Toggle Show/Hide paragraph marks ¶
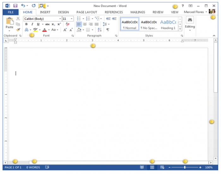221x174 pixels. click(108, 30)
